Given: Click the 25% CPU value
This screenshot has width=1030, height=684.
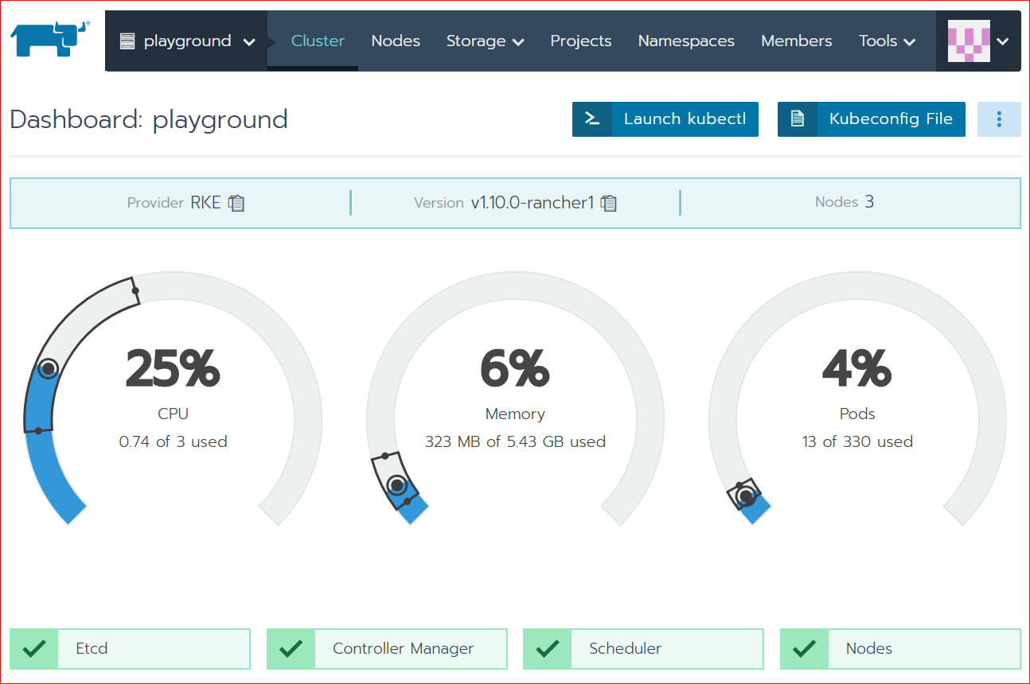Looking at the screenshot, I should coord(173,368).
